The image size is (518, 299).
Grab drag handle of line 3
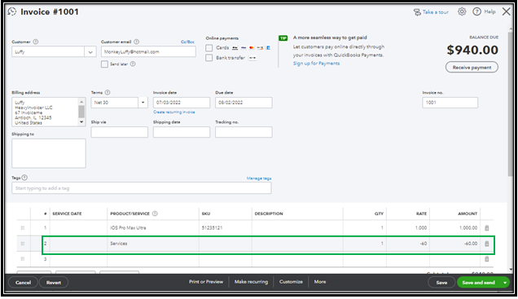(23, 259)
